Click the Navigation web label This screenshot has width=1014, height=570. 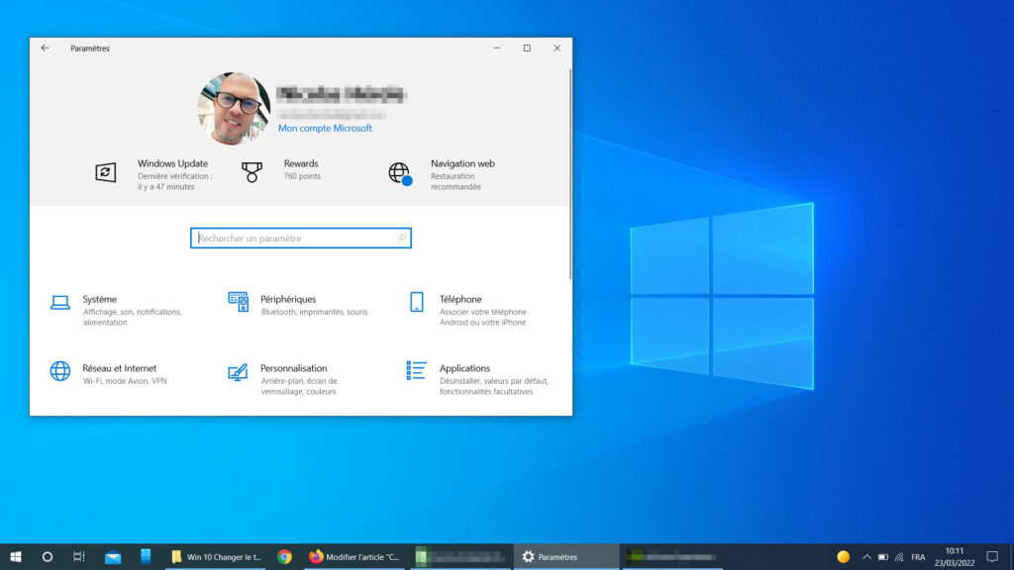pyautogui.click(x=462, y=163)
